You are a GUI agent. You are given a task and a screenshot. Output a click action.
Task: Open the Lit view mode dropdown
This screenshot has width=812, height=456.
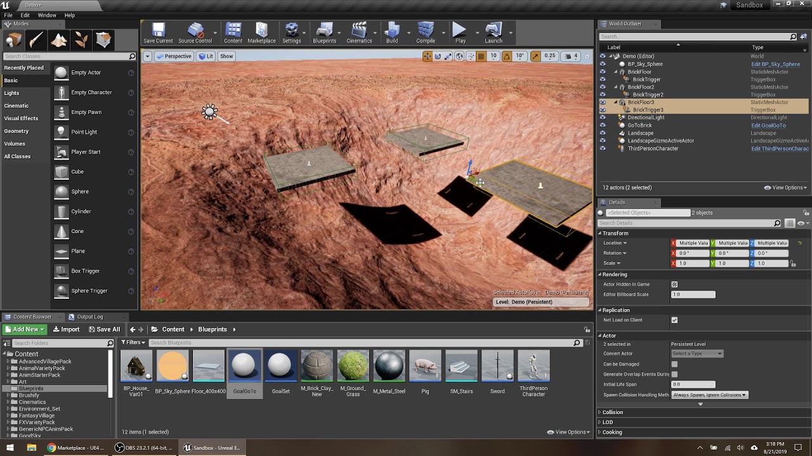click(x=206, y=56)
